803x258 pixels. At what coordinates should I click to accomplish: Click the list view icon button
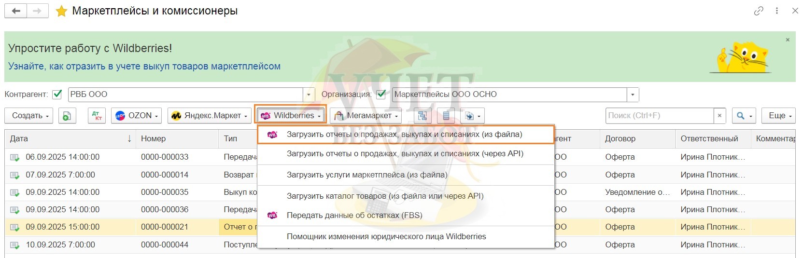click(x=446, y=116)
